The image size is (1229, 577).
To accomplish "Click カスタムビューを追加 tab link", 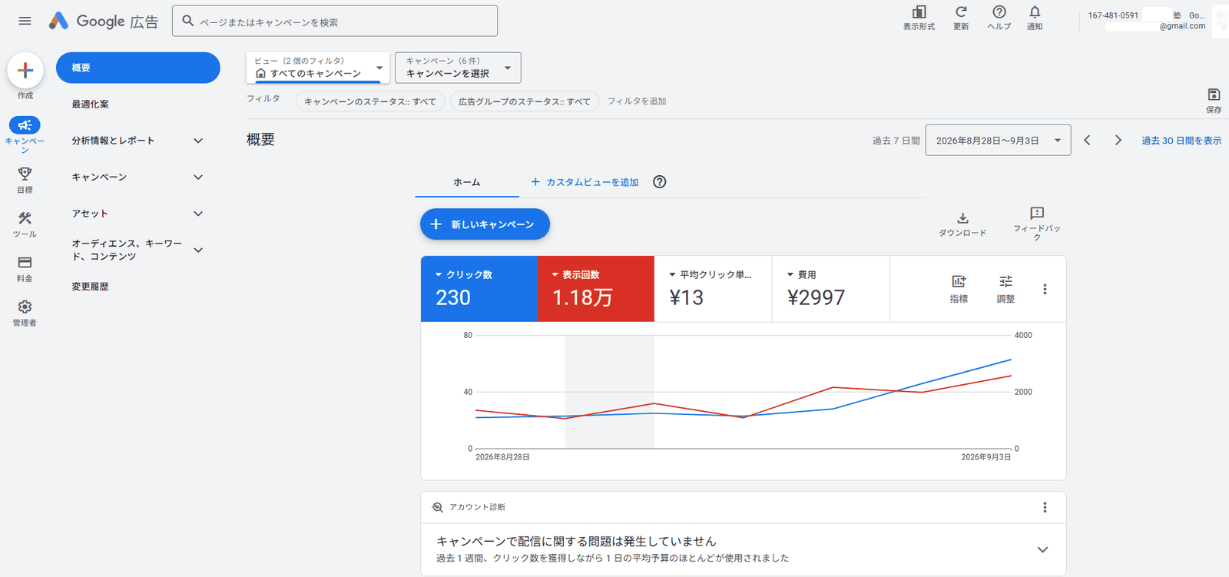I will 585,182.
